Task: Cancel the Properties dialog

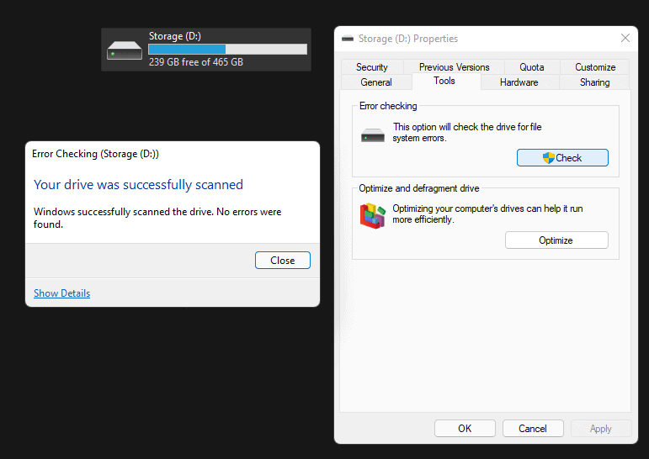Action: tap(533, 429)
